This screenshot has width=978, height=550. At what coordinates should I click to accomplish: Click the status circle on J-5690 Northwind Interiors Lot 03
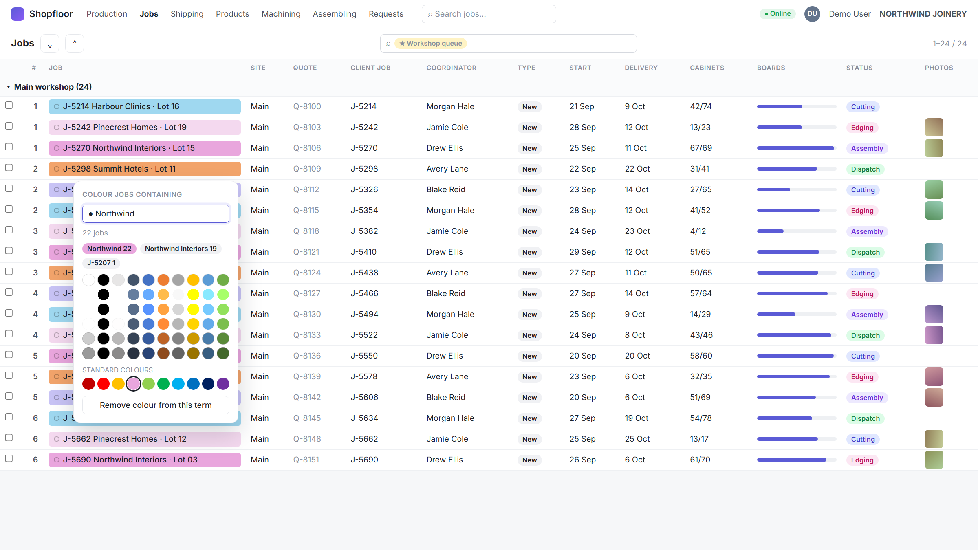pyautogui.click(x=57, y=460)
